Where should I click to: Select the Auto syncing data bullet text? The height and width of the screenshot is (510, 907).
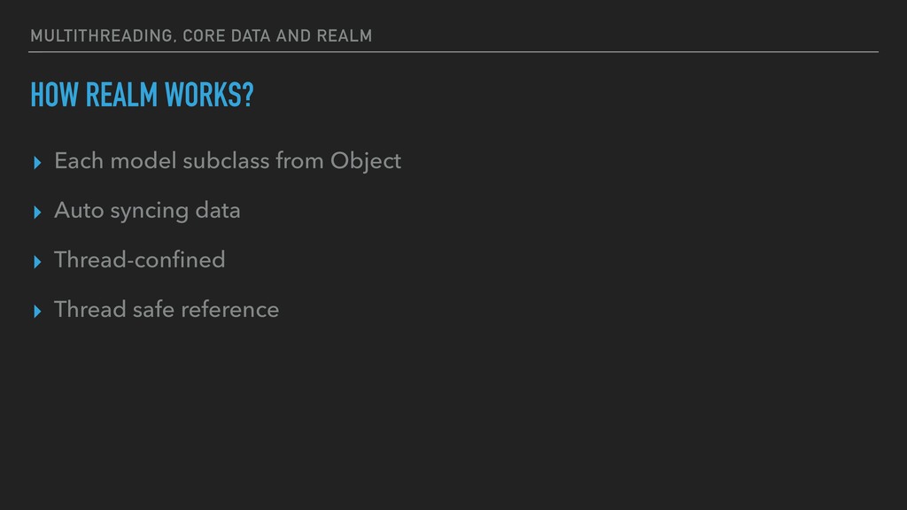click(x=147, y=211)
